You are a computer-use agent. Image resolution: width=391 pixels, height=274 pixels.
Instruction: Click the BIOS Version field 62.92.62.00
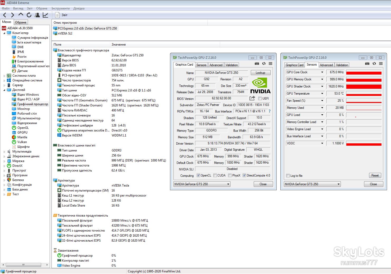[221, 98]
